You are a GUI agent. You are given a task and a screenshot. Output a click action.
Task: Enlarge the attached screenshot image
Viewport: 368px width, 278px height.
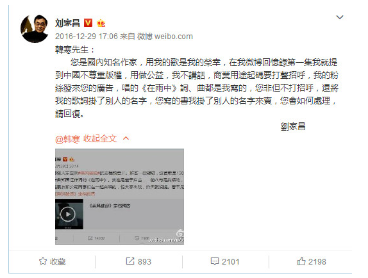point(119,197)
